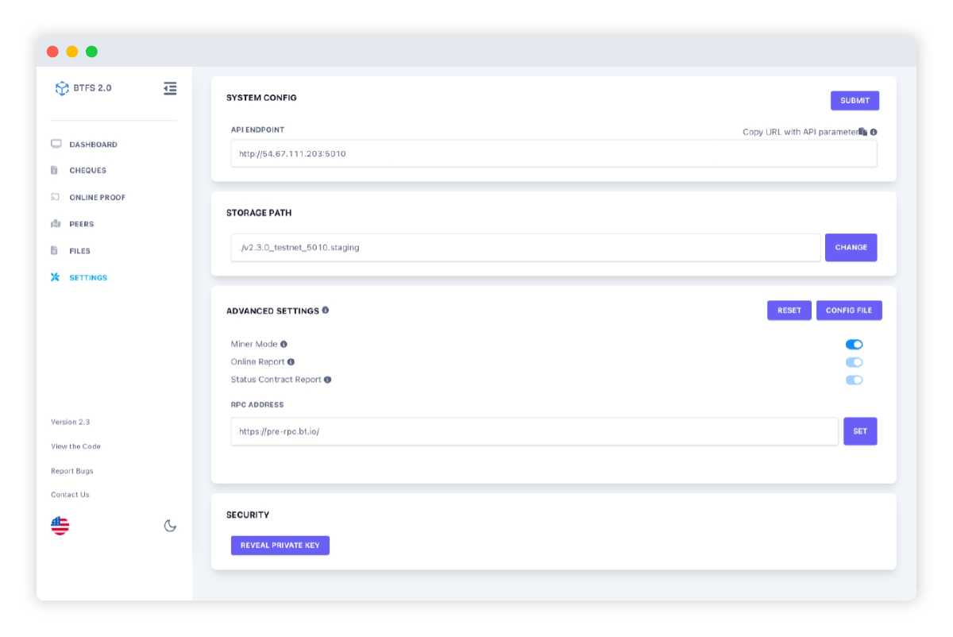
Task: Open the Config File button
Action: click(x=849, y=311)
